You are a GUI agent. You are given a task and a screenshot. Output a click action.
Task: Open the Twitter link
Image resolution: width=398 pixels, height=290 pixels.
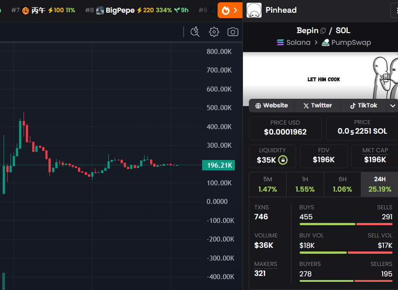click(317, 106)
